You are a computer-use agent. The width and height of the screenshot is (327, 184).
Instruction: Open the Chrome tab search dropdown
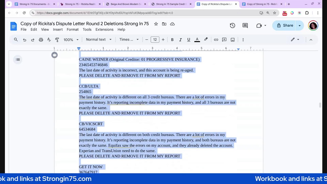coord(9,4)
